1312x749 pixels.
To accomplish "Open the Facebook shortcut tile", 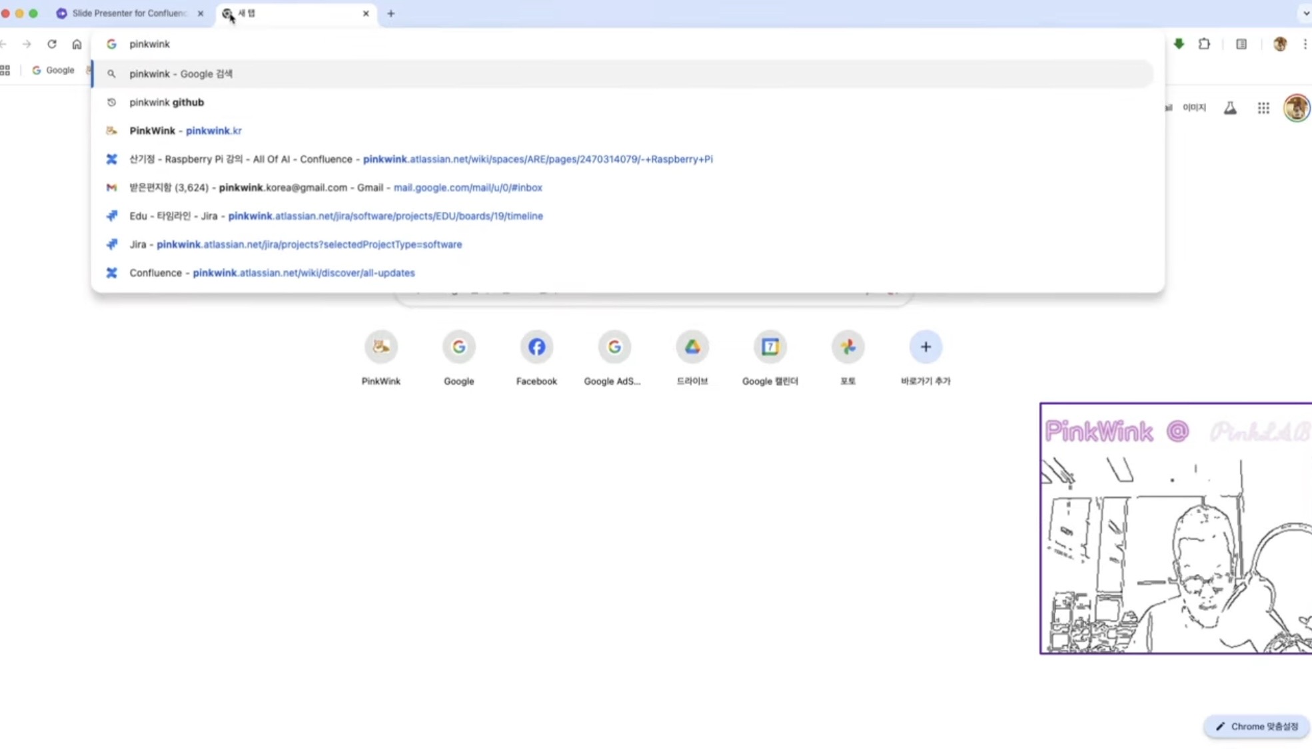I will [x=536, y=358].
